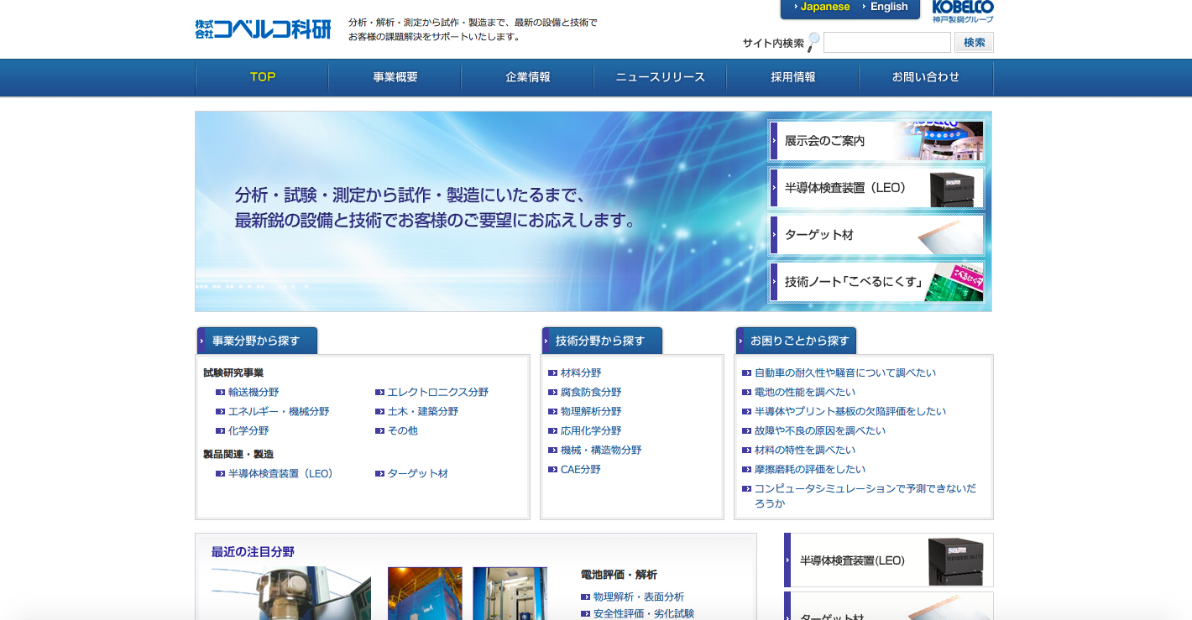Screen dimensions: 1192x620
Task: Open the 機械・構造物分野 link
Action: click(601, 451)
